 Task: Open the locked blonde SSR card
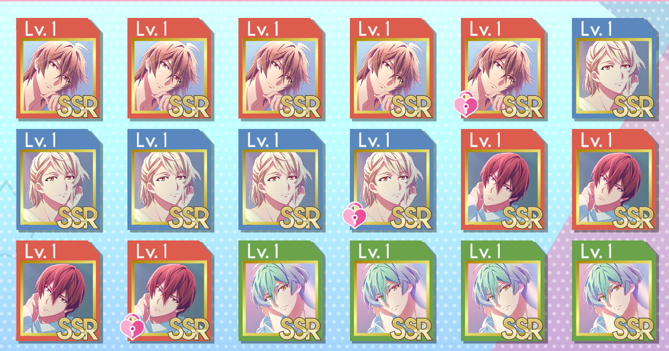392,180
